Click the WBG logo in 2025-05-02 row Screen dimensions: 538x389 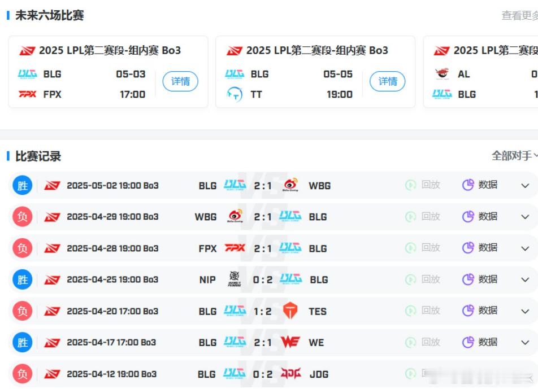(290, 185)
